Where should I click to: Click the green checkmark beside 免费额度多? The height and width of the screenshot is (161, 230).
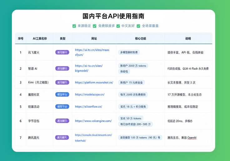(95, 26)
